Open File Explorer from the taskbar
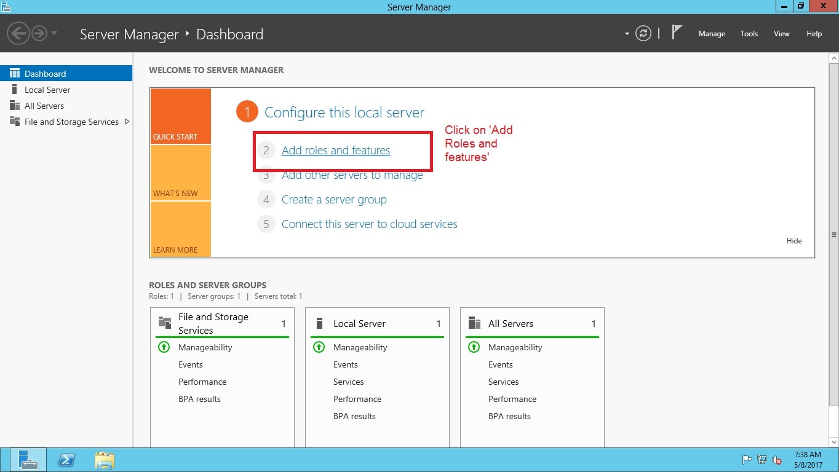 pos(105,460)
